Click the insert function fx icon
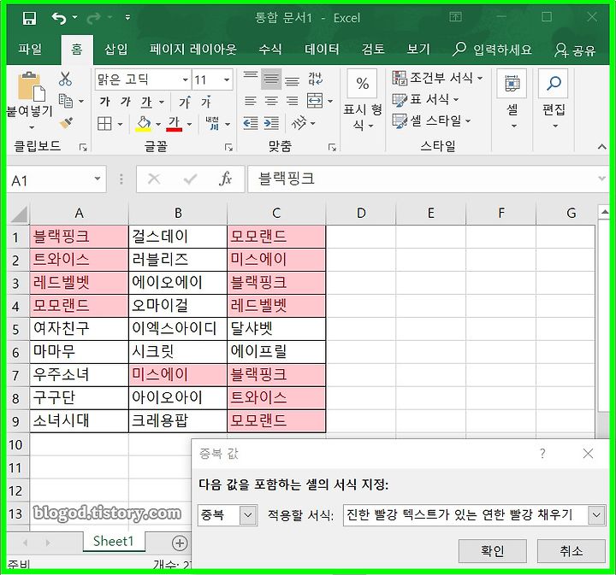The image size is (616, 575). click(226, 179)
